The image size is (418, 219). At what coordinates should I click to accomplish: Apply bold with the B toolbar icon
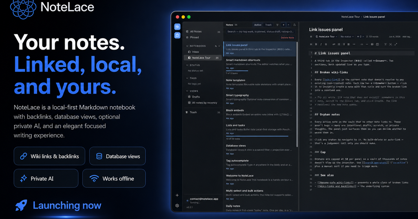(x=316, y=44)
